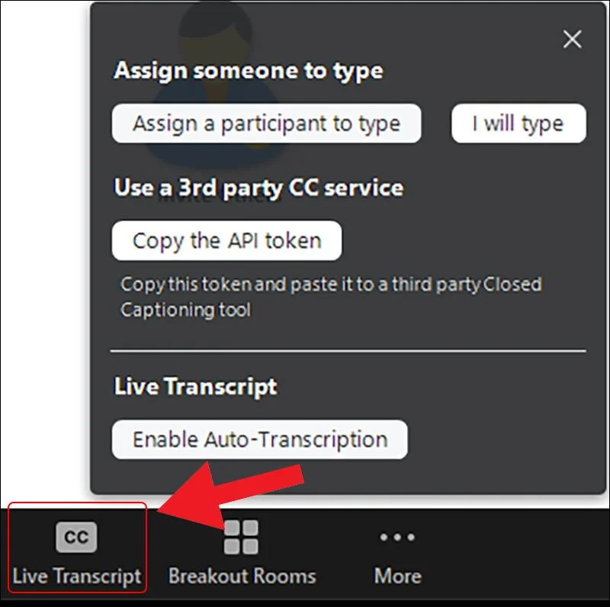Click the bold "Live Transcript" heading in the popup
Viewport: 610px width, 607px height.
tap(195, 387)
